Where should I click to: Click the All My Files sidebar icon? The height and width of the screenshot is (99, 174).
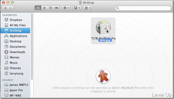coord(6,25)
